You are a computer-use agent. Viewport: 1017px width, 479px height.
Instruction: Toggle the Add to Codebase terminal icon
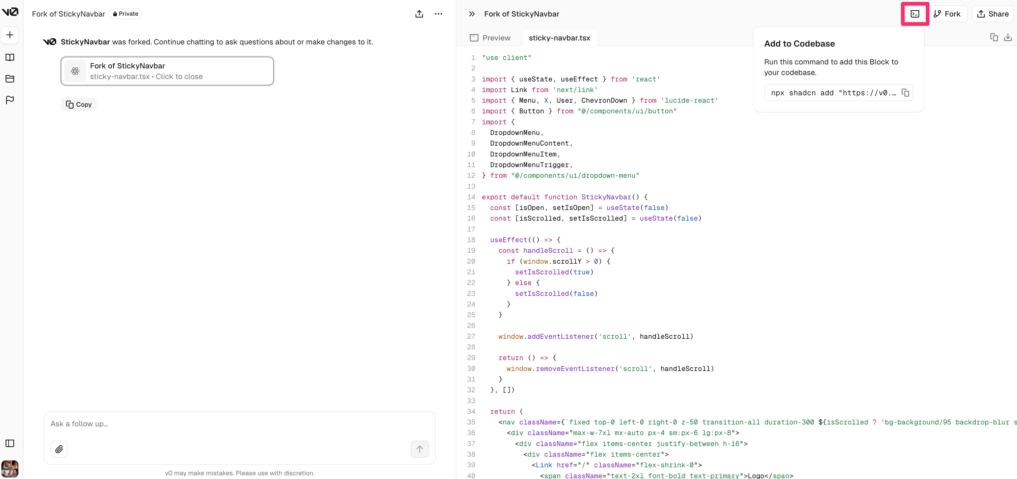coord(915,14)
